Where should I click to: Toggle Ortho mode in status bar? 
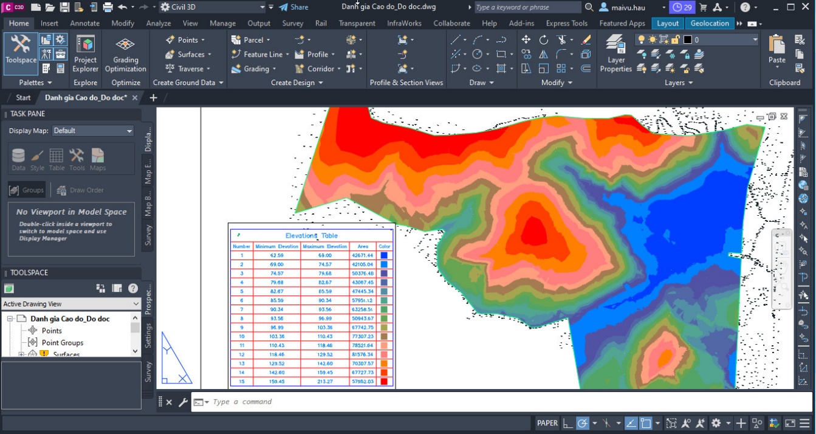(567, 423)
